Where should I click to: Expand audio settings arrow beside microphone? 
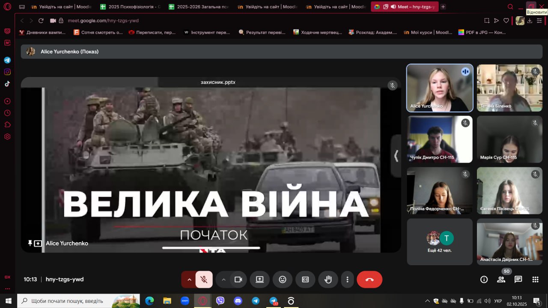(x=189, y=279)
